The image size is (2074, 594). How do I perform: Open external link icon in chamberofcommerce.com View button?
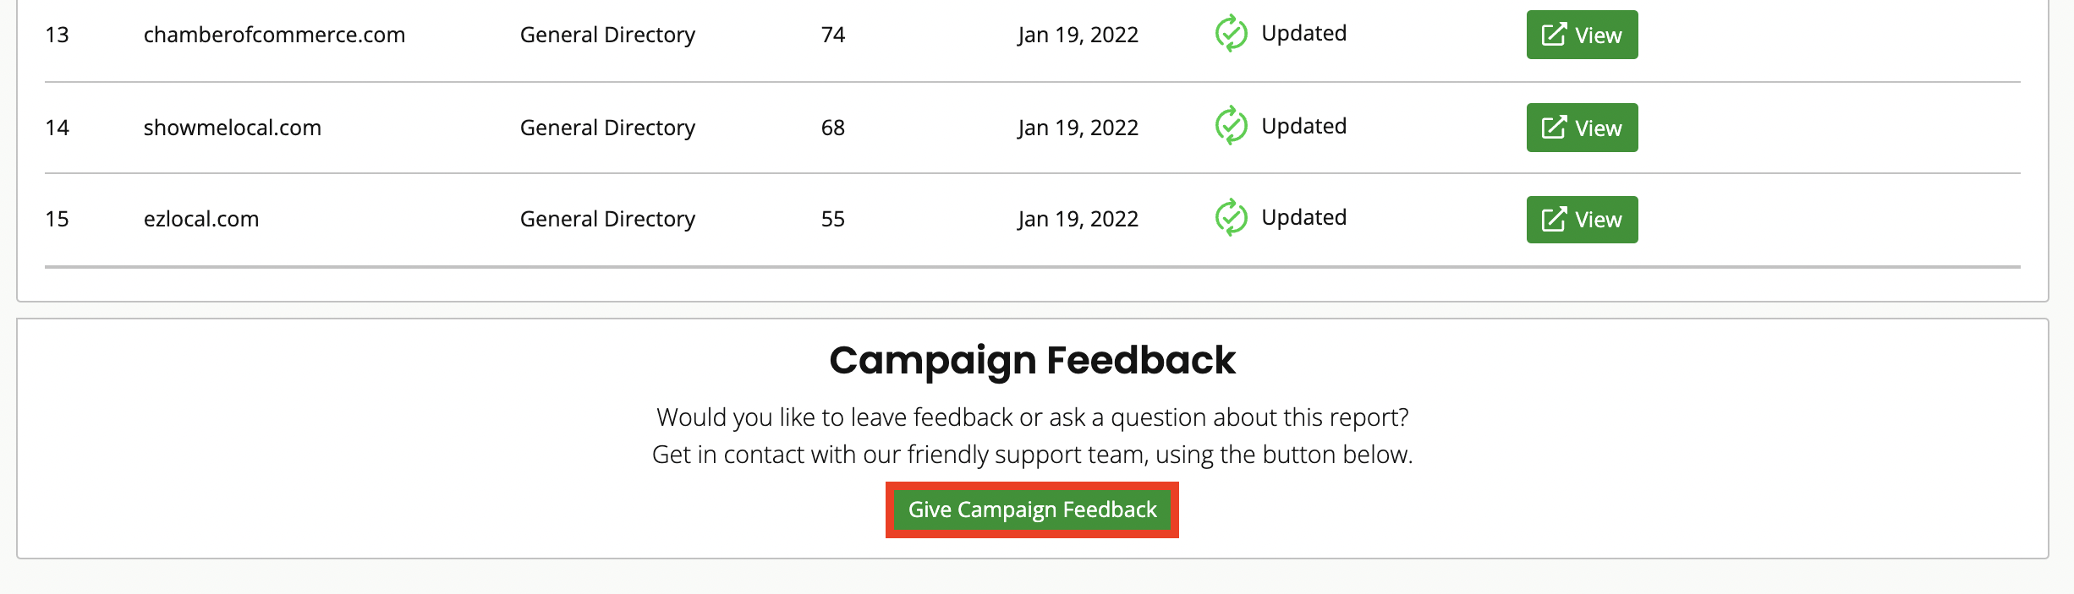tap(1554, 35)
